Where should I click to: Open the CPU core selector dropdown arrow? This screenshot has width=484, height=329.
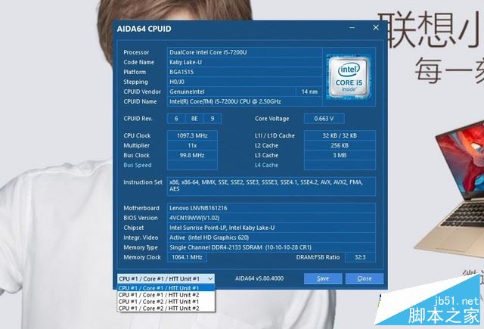coord(210,278)
